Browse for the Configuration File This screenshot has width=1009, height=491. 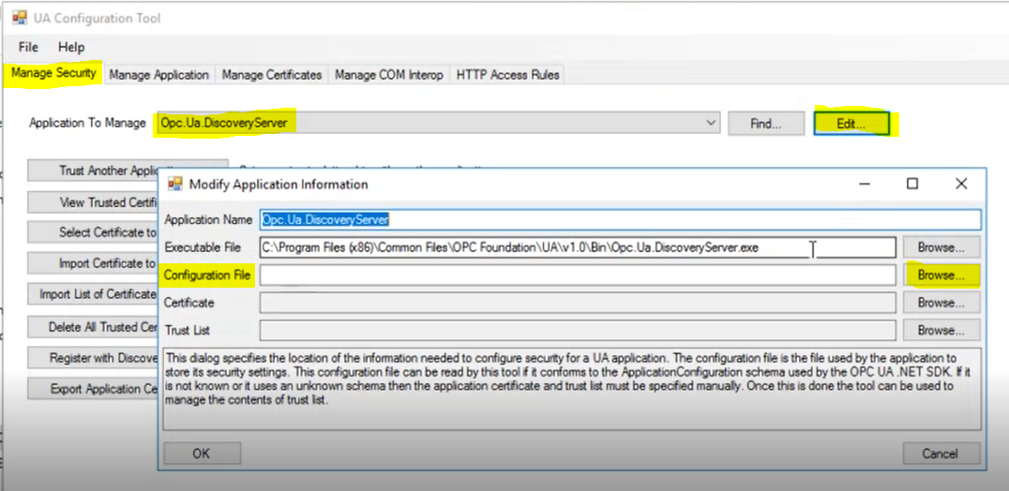click(941, 275)
